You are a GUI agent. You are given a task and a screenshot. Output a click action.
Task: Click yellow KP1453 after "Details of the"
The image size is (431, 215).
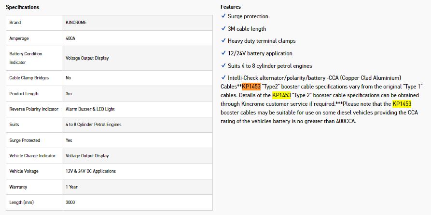(281, 95)
